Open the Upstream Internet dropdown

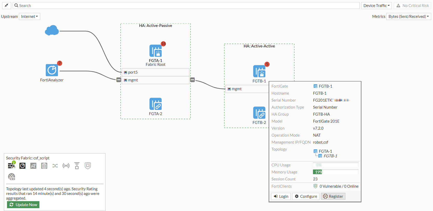[x=30, y=17]
